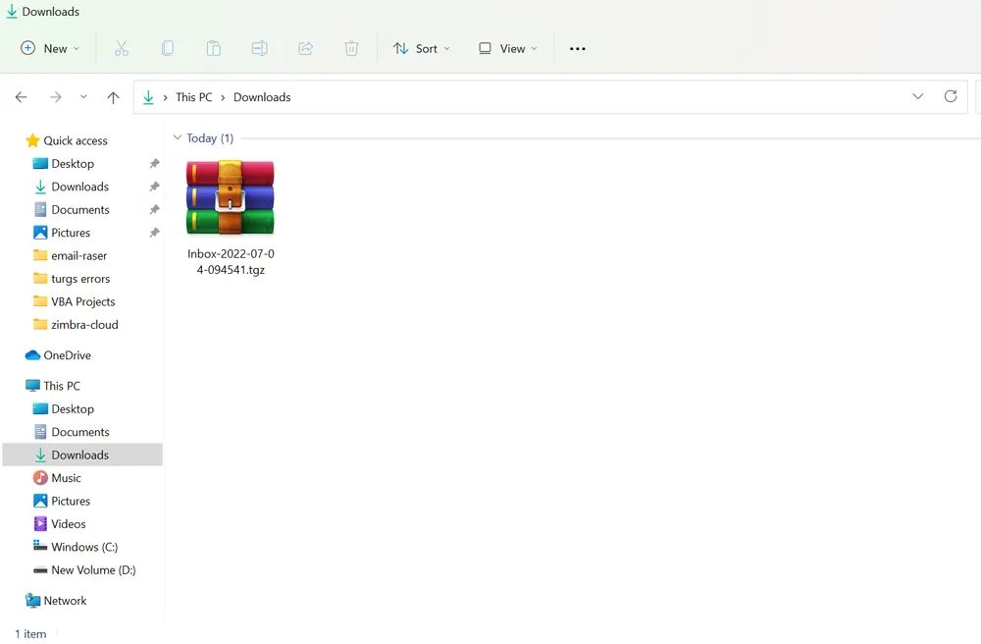Click This PC in the address breadcrumb
The width and height of the screenshot is (981, 644).
[x=193, y=97]
